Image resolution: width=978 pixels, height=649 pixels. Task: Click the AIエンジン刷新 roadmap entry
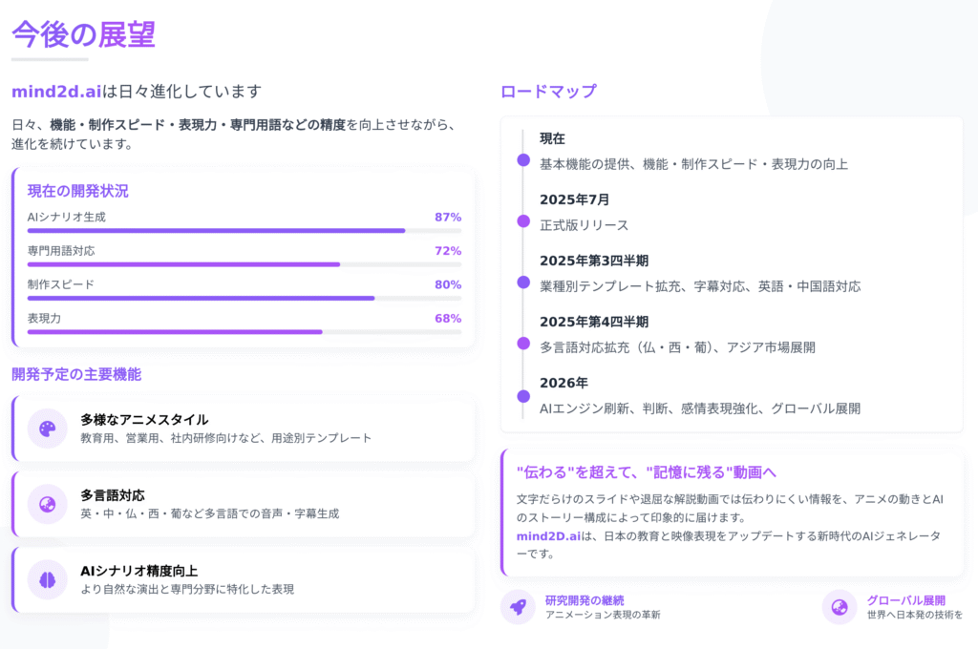tap(700, 408)
